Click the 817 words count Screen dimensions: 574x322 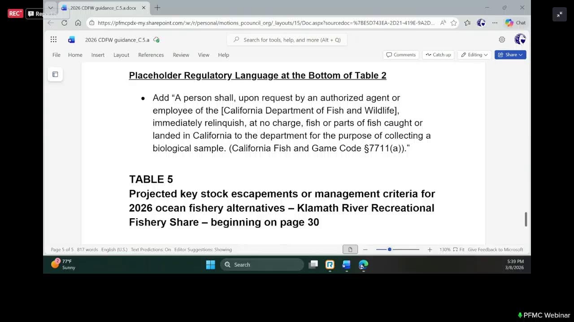pyautogui.click(x=87, y=250)
